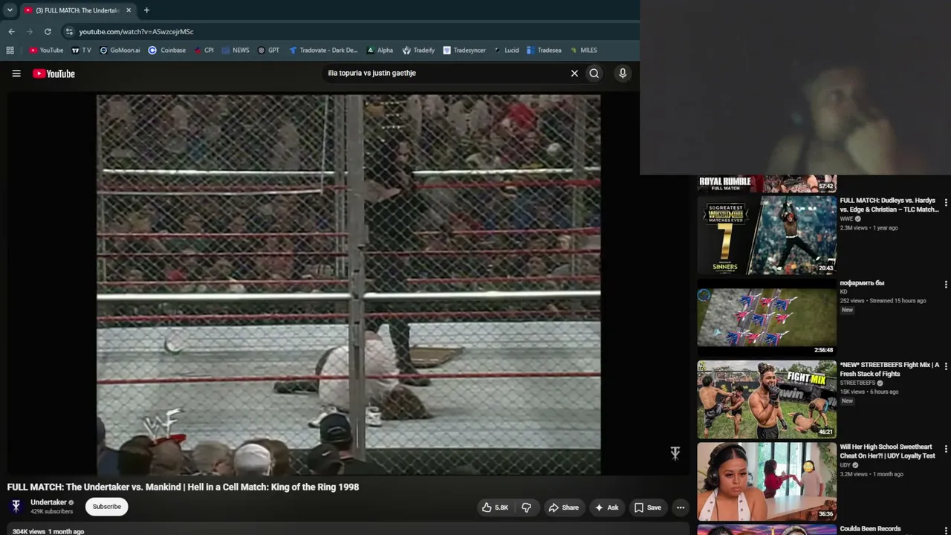Open options for STREETBEEFS Fight Mix video
The image size is (951, 535).
[946, 367]
